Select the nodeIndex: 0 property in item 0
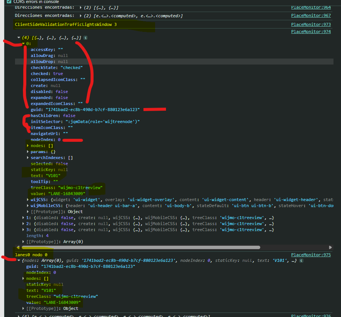The image size is (341, 317). (x=46, y=140)
